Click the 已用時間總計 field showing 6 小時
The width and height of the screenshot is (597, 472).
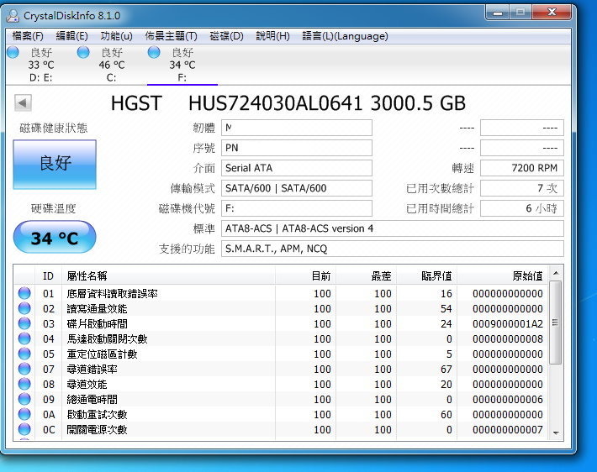click(522, 208)
